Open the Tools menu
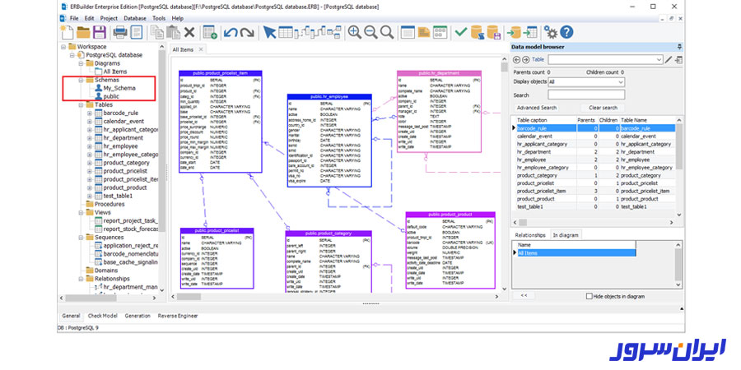741x370 pixels. 159,18
